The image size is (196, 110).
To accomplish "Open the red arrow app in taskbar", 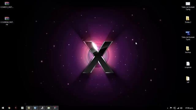I will 16,108.
